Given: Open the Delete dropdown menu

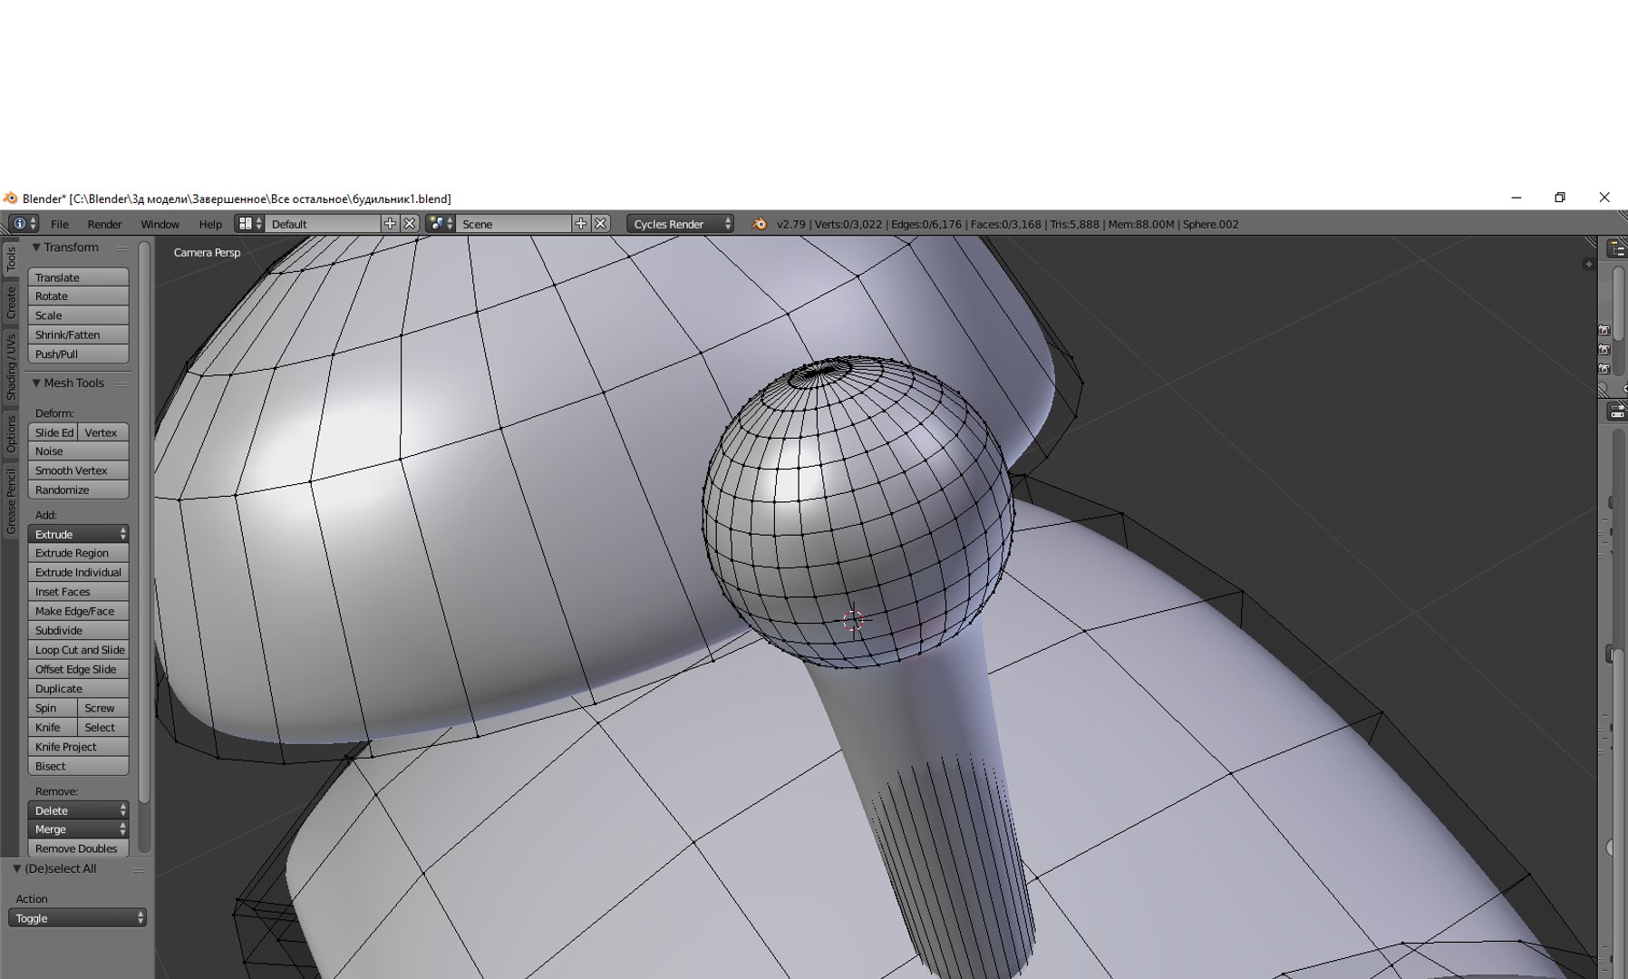Looking at the screenshot, I should 78,810.
